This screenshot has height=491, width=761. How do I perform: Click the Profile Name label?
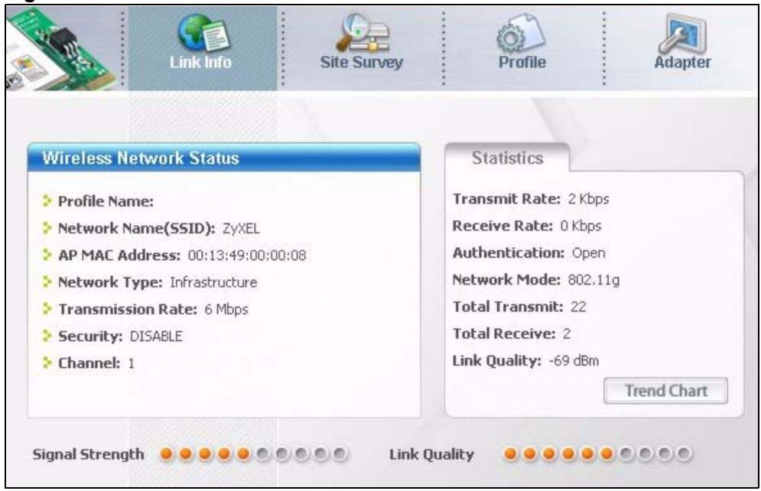pyautogui.click(x=106, y=201)
